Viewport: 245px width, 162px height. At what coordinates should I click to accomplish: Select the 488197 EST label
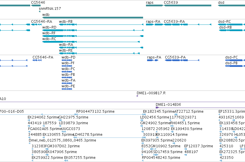tap(191, 152)
